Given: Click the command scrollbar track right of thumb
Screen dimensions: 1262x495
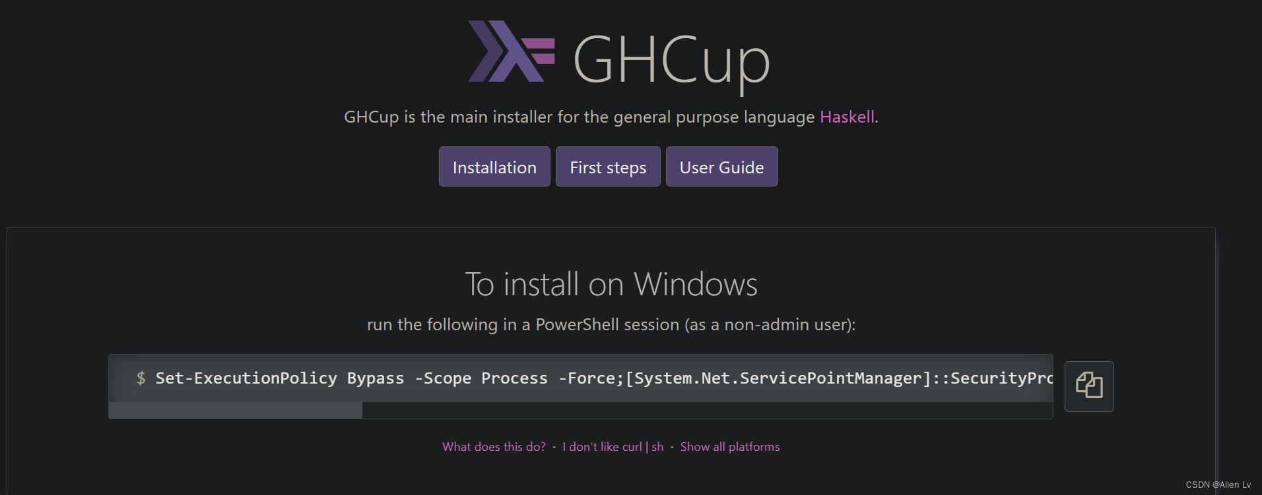Looking at the screenshot, I should (x=708, y=411).
